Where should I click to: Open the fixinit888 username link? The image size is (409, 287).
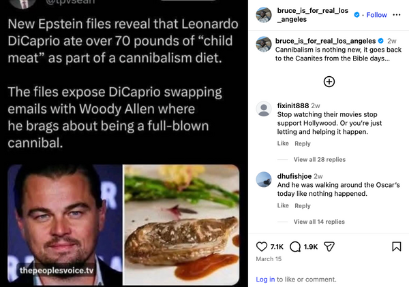(x=292, y=105)
